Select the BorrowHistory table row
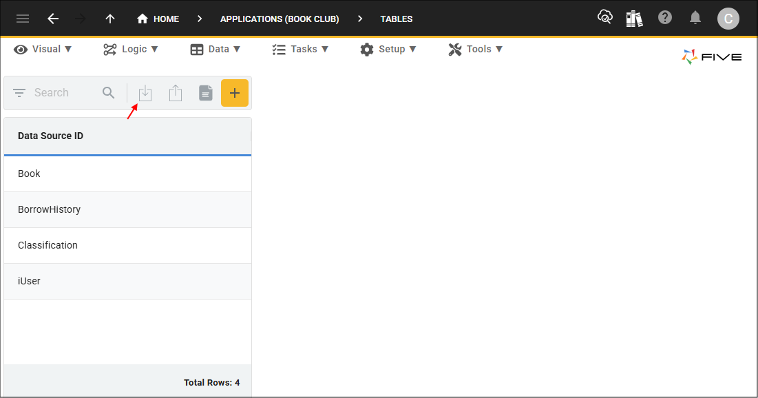The width and height of the screenshot is (758, 398). tap(127, 210)
